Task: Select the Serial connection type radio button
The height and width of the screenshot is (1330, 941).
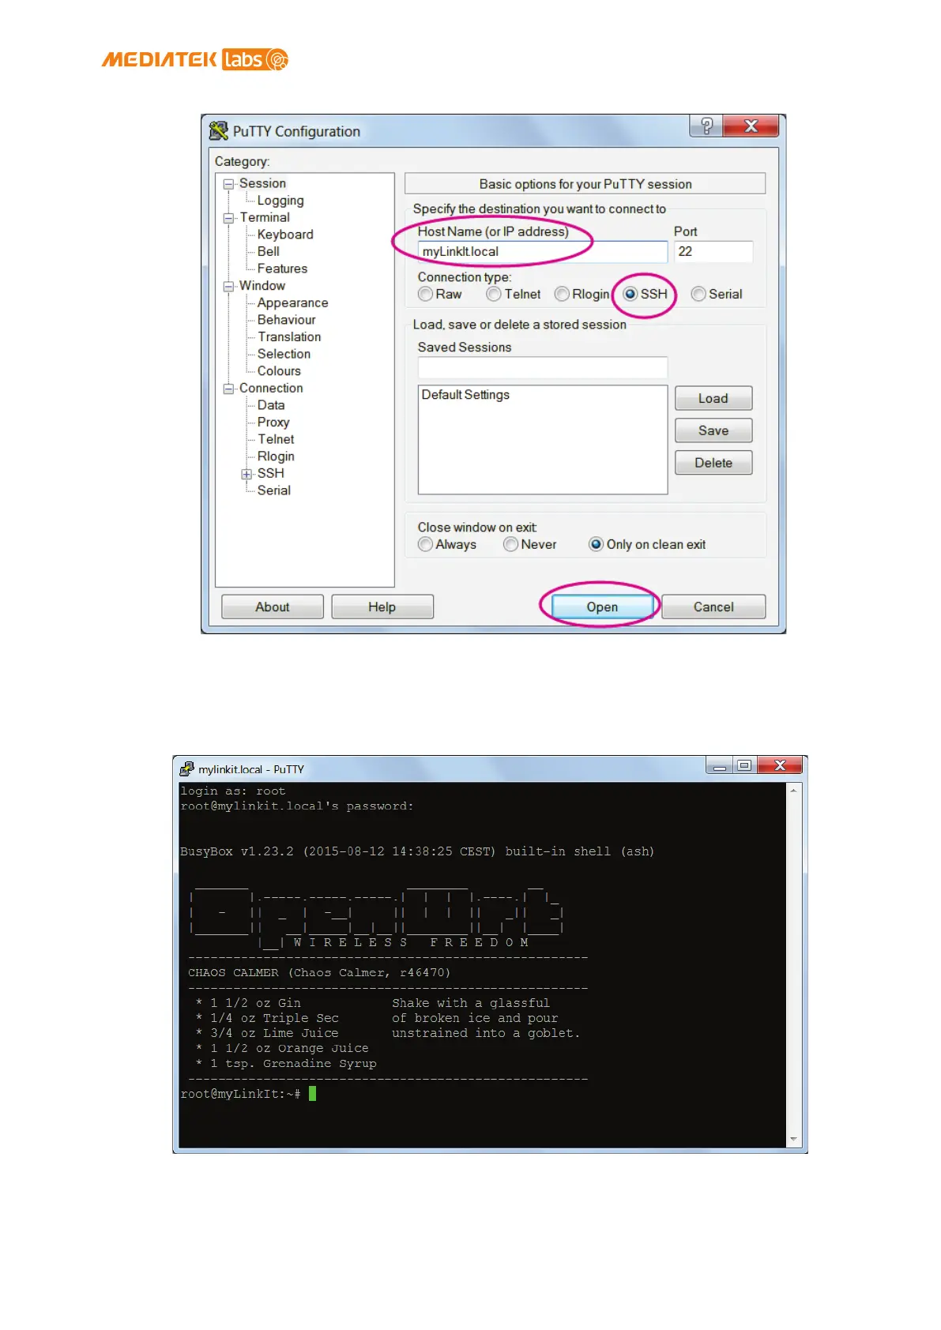Action: pos(698,294)
